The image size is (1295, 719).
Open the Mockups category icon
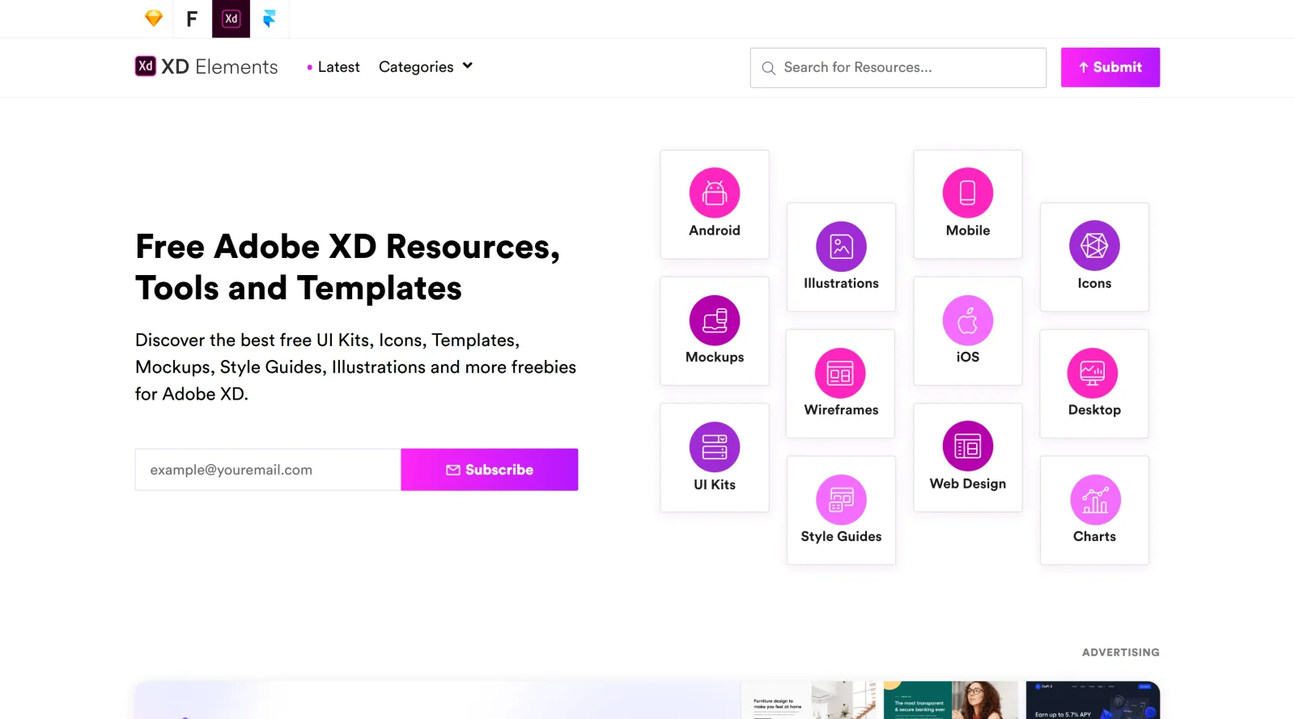point(715,320)
